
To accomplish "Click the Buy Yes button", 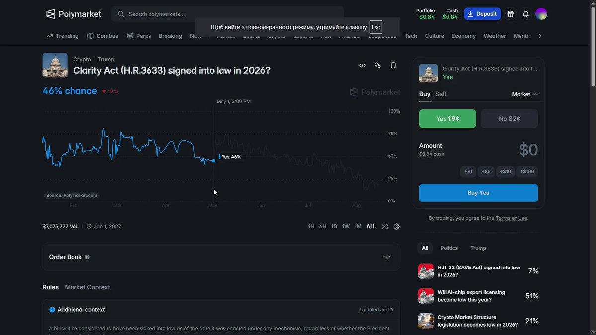I will (478, 193).
